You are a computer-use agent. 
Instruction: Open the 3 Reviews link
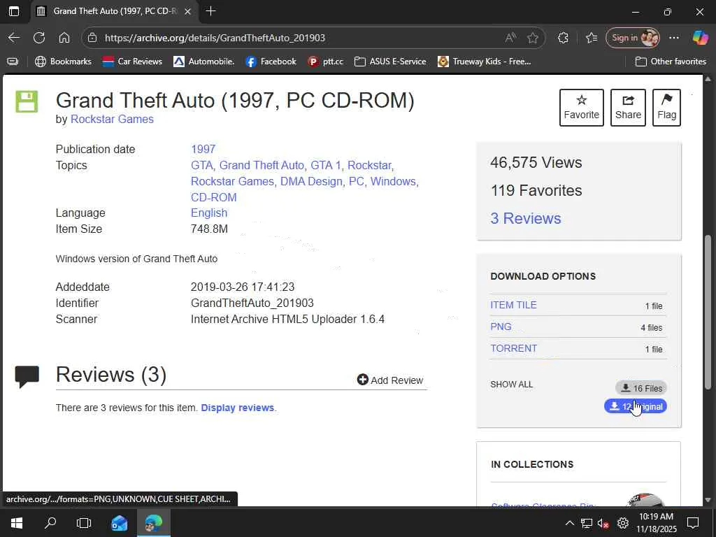pyautogui.click(x=526, y=218)
